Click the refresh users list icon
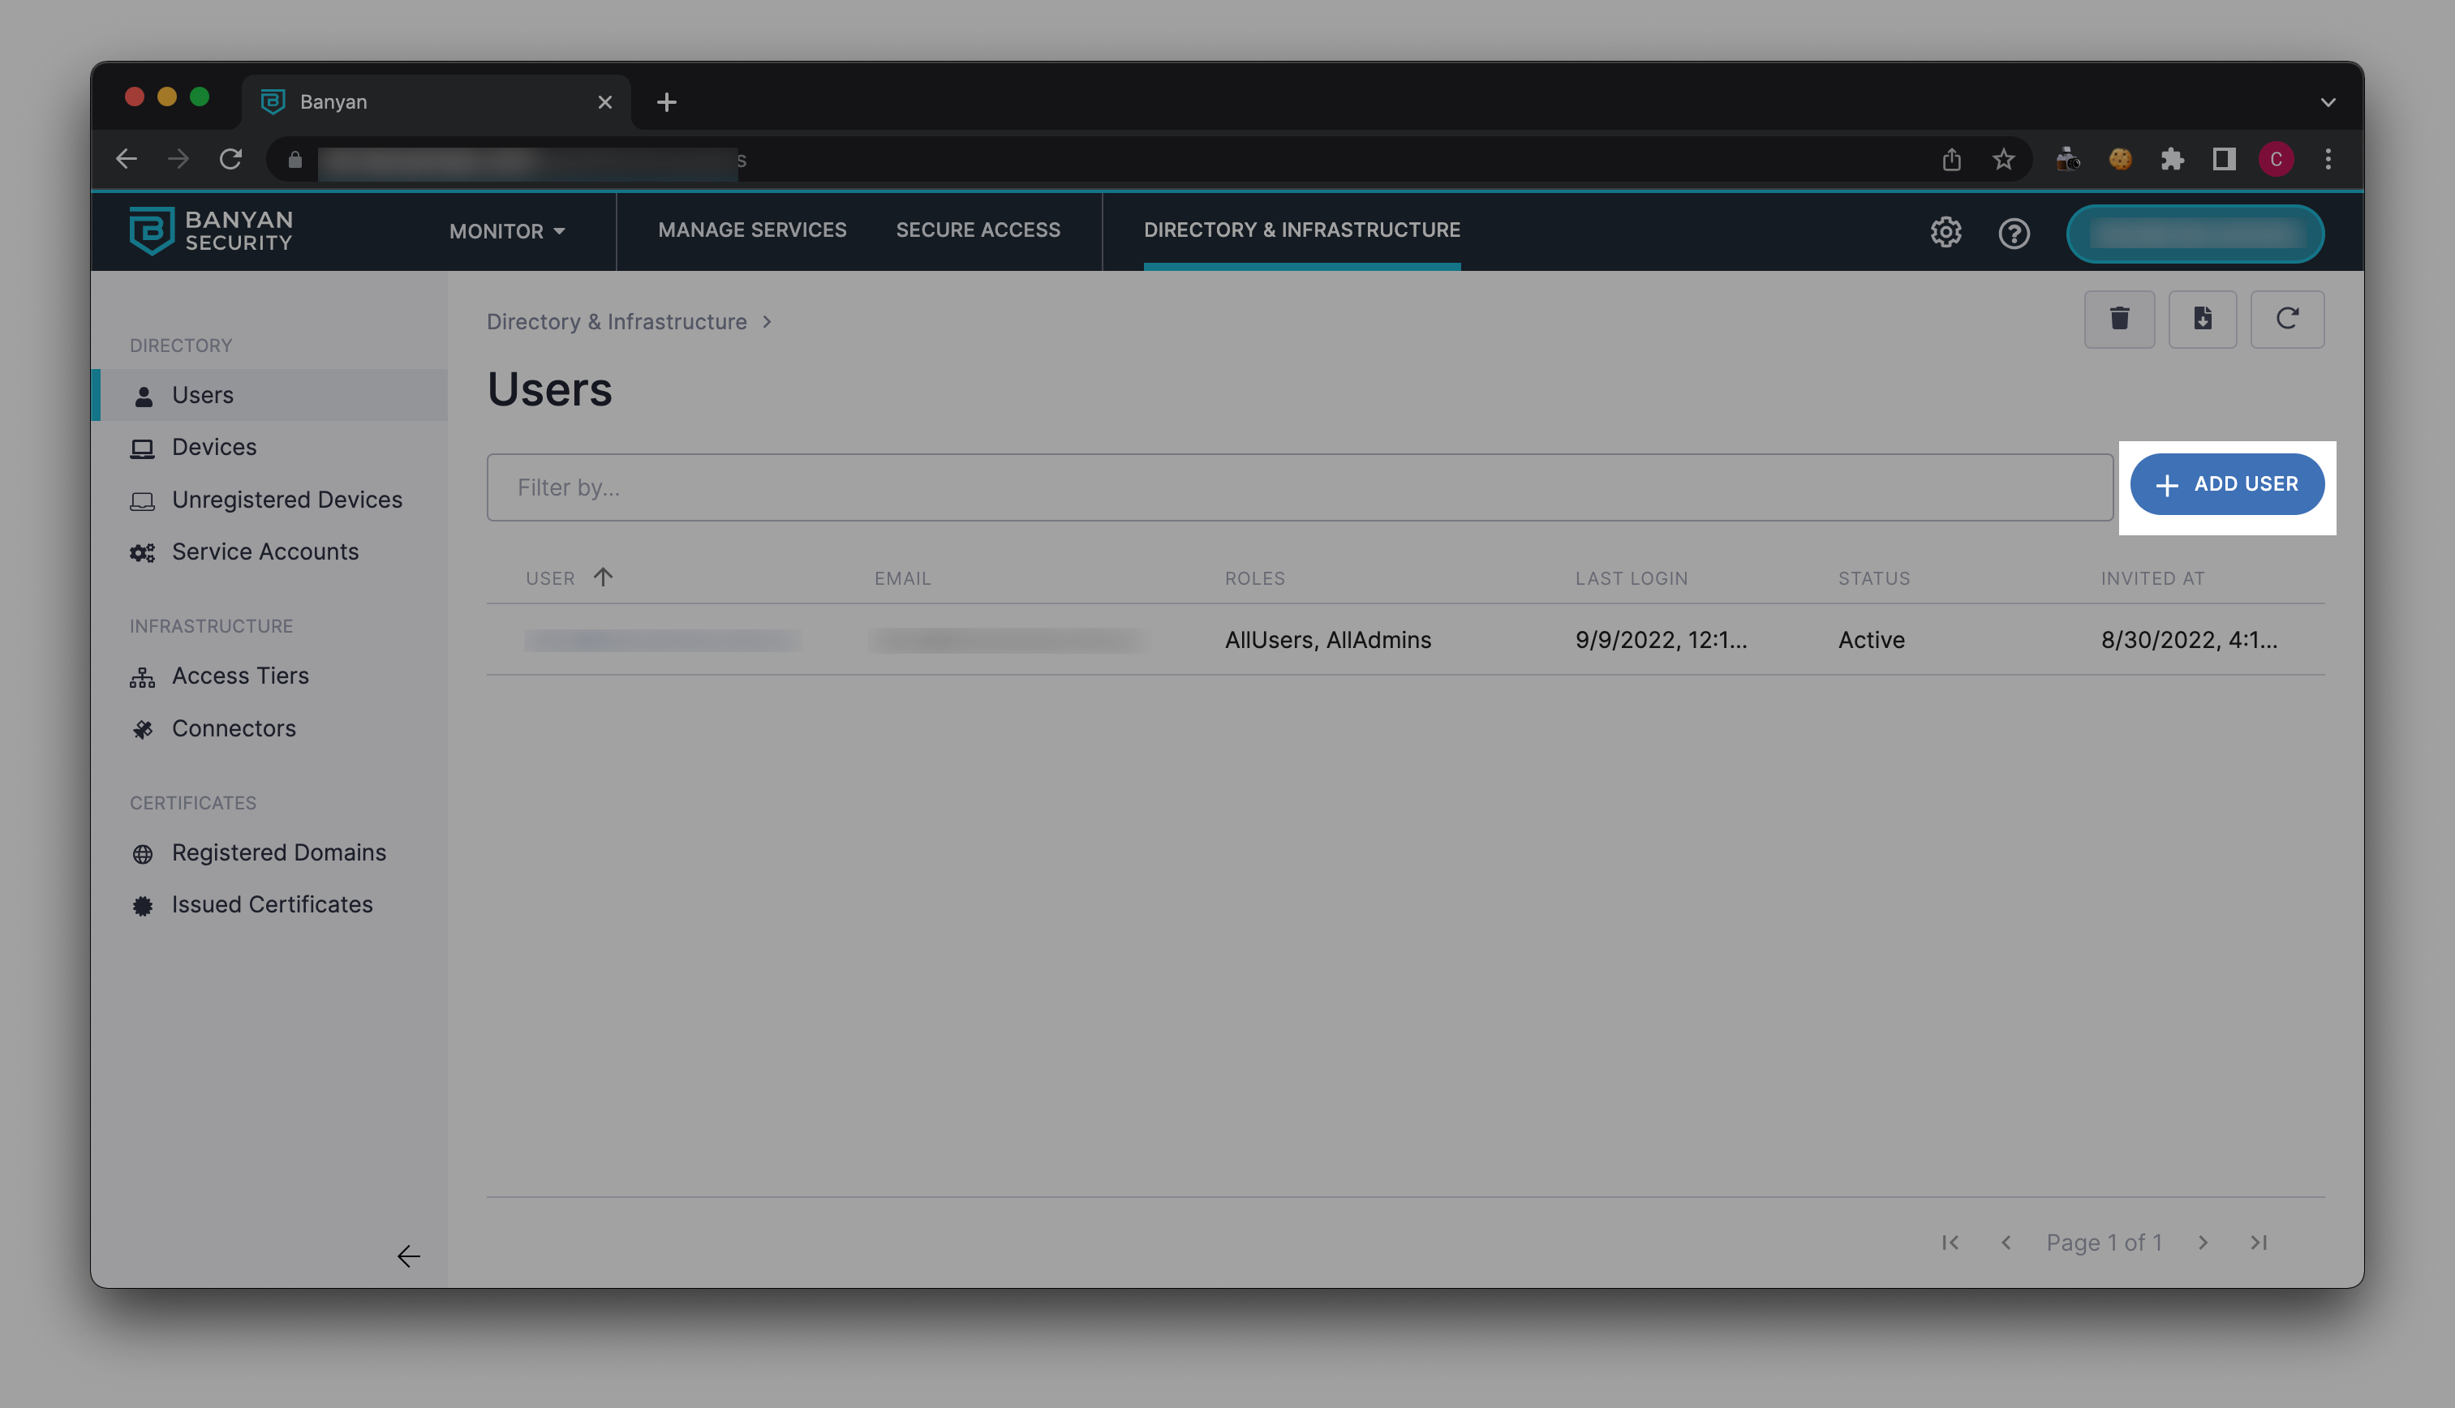Viewport: 2455px width, 1408px height. pyautogui.click(x=2285, y=319)
